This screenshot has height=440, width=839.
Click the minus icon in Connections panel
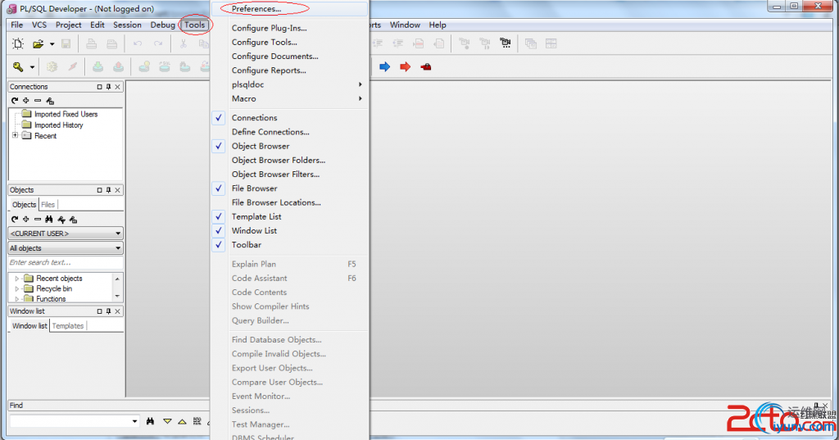click(x=38, y=101)
